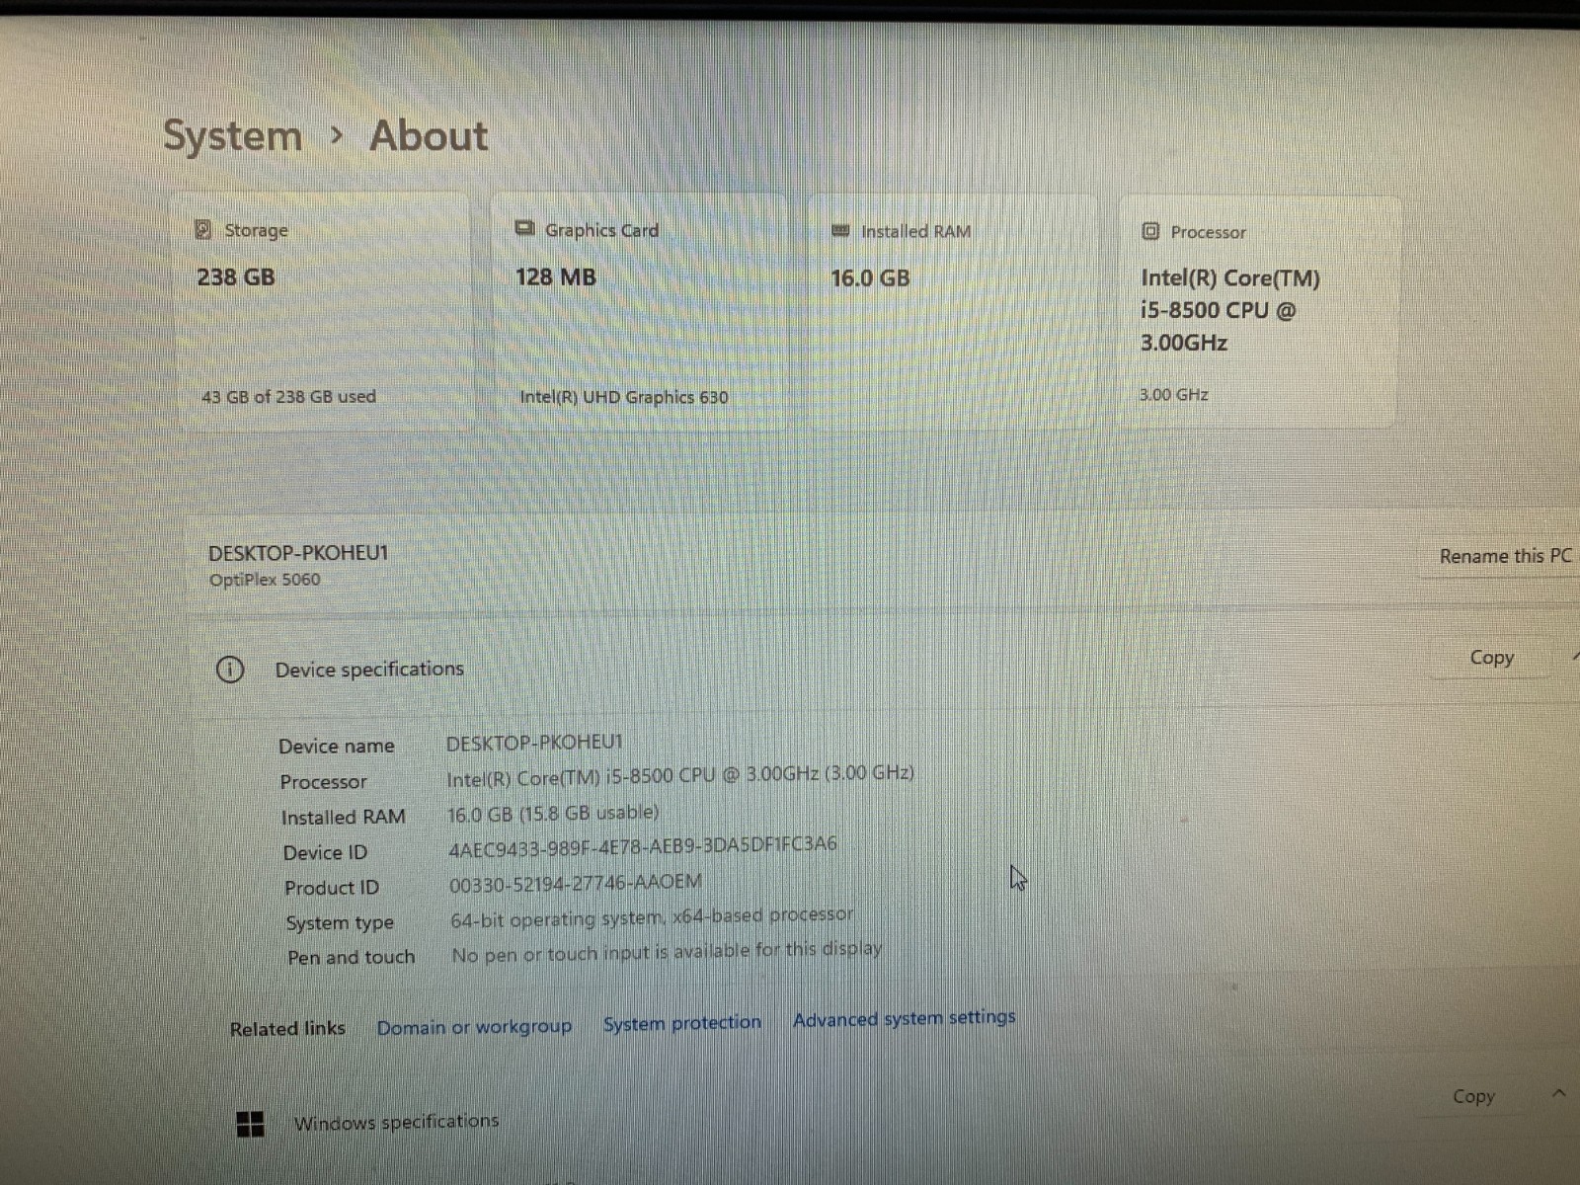Screen dimensions: 1580x1185
Task: Collapse the Windows specifications section
Action: (1559, 1093)
